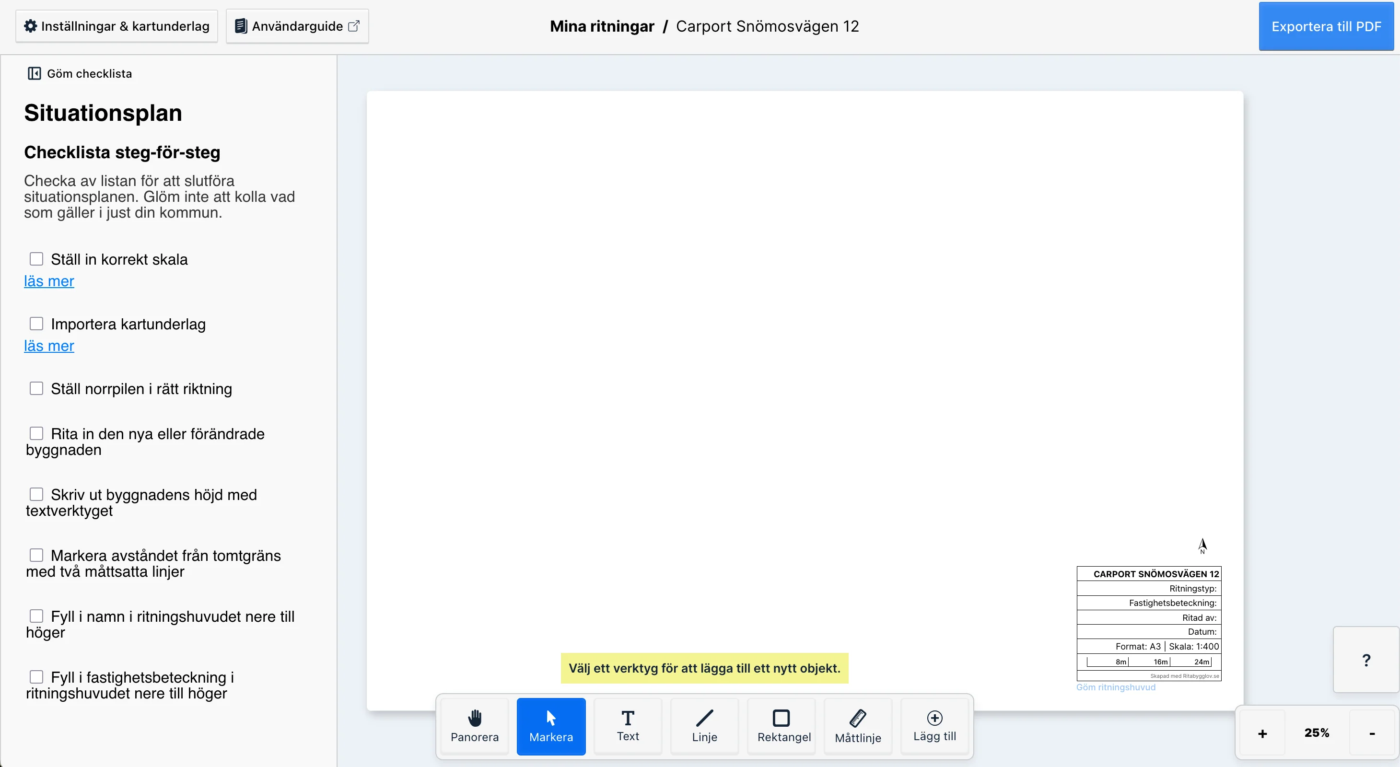The width and height of the screenshot is (1400, 767).
Task: Tick Fyll i fastighetsbeteckning i ritningshuvudet
Action: [36, 677]
